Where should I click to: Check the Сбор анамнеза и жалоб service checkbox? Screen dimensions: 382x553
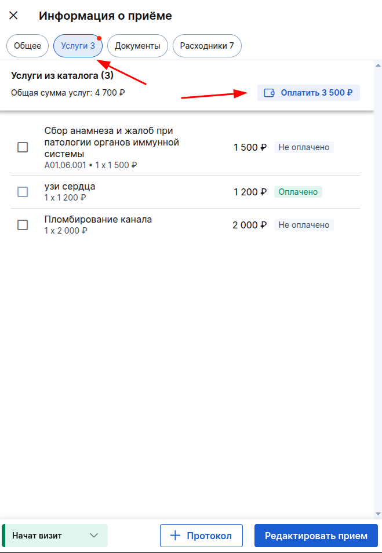(23, 147)
